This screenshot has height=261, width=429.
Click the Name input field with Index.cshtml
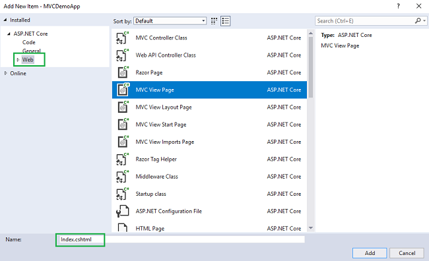181,239
